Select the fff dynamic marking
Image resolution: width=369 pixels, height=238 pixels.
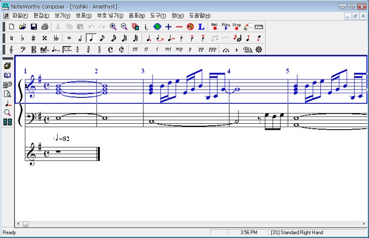[x=135, y=50]
